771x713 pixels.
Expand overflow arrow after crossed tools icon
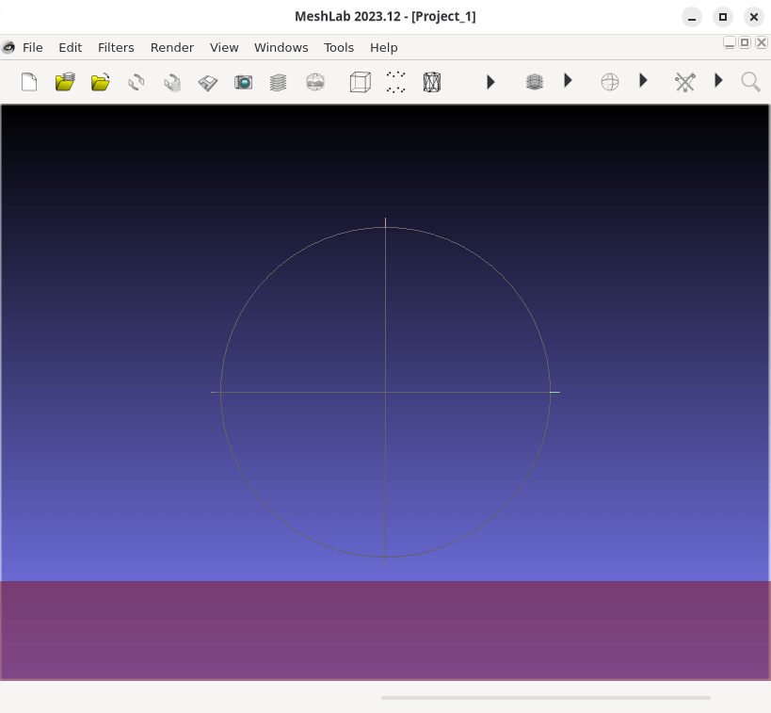click(x=718, y=80)
